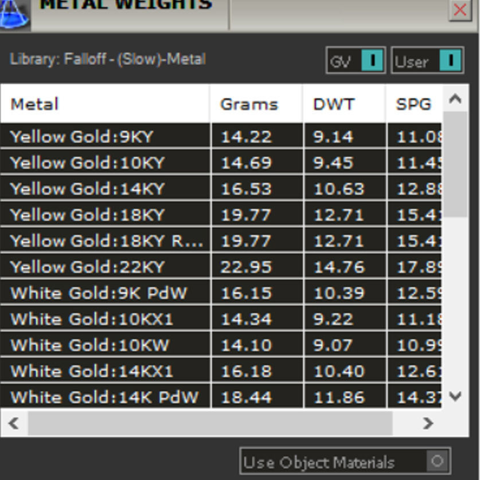Click the 11.86 DWT value

(339, 397)
